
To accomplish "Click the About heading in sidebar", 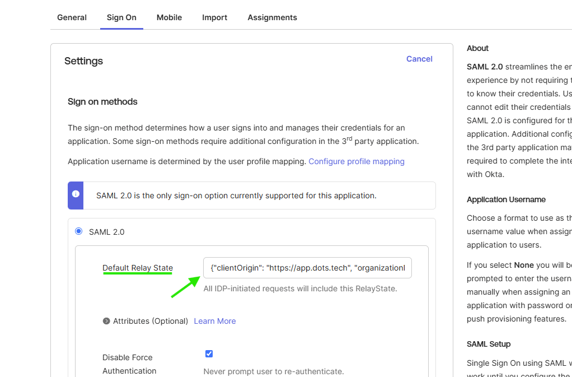I will [x=477, y=48].
